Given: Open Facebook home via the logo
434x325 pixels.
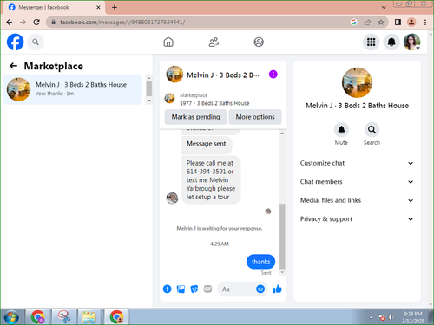Looking at the screenshot, I should pyautogui.click(x=15, y=42).
